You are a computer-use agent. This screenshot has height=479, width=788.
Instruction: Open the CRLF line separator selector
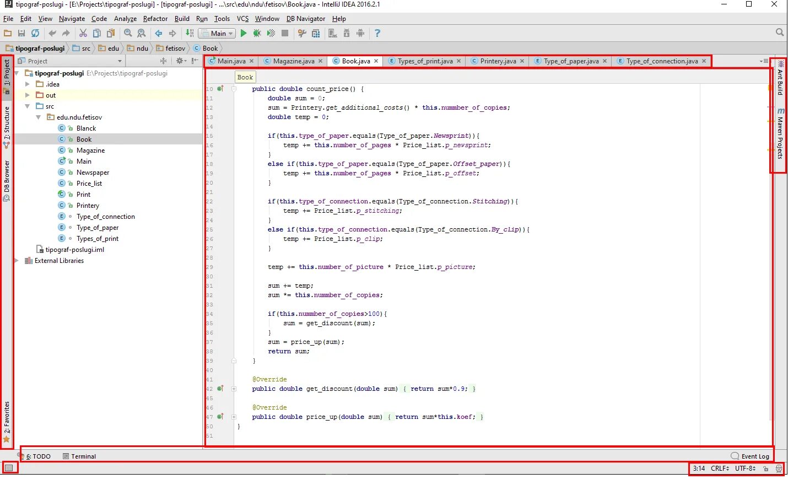pyautogui.click(x=720, y=469)
